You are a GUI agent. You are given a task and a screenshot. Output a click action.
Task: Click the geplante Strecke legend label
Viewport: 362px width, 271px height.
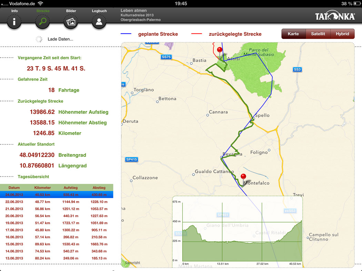click(x=158, y=34)
